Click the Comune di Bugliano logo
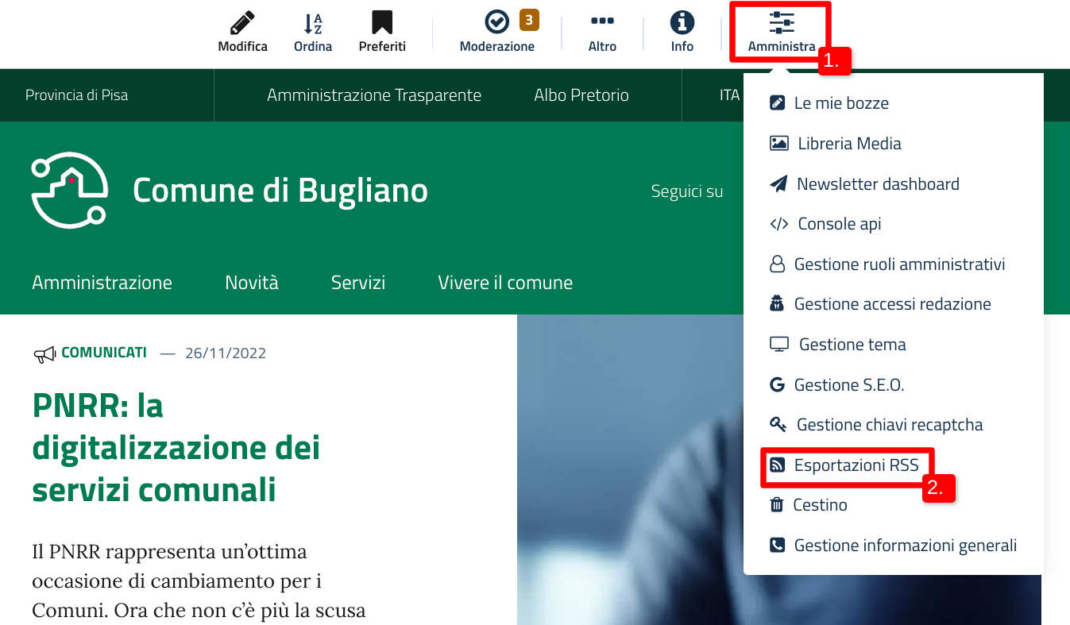Image resolution: width=1070 pixels, height=625 pixels. pyautogui.click(x=70, y=191)
